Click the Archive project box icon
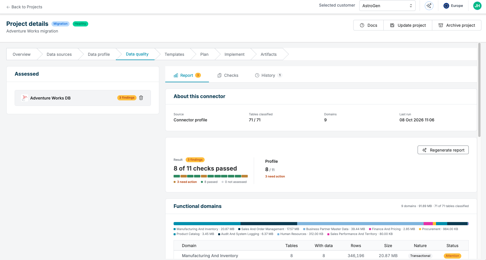 441,25
